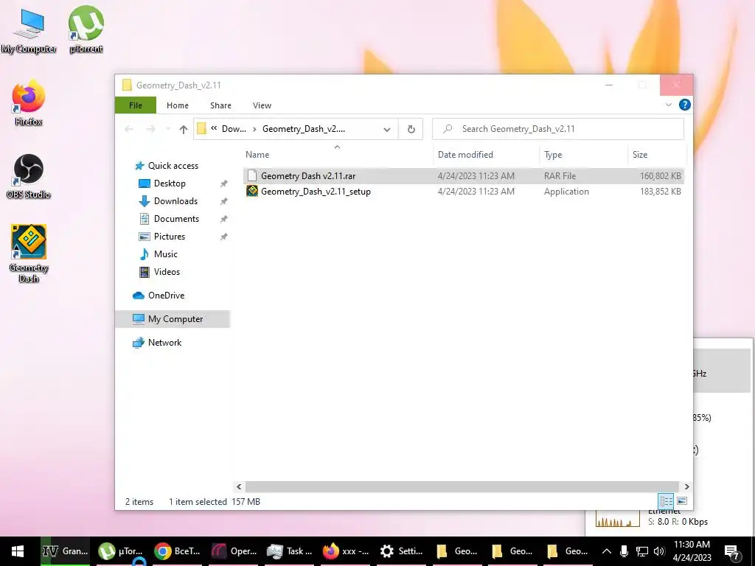Select Quick access in navigation pane

[173, 166]
